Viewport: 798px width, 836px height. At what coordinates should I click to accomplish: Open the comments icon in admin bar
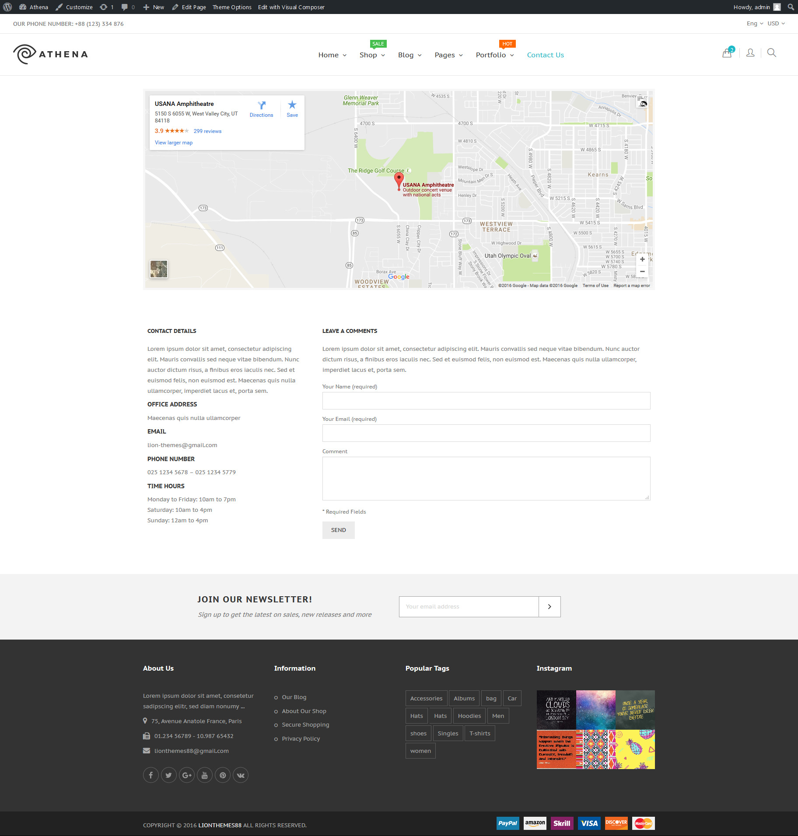(x=126, y=7)
